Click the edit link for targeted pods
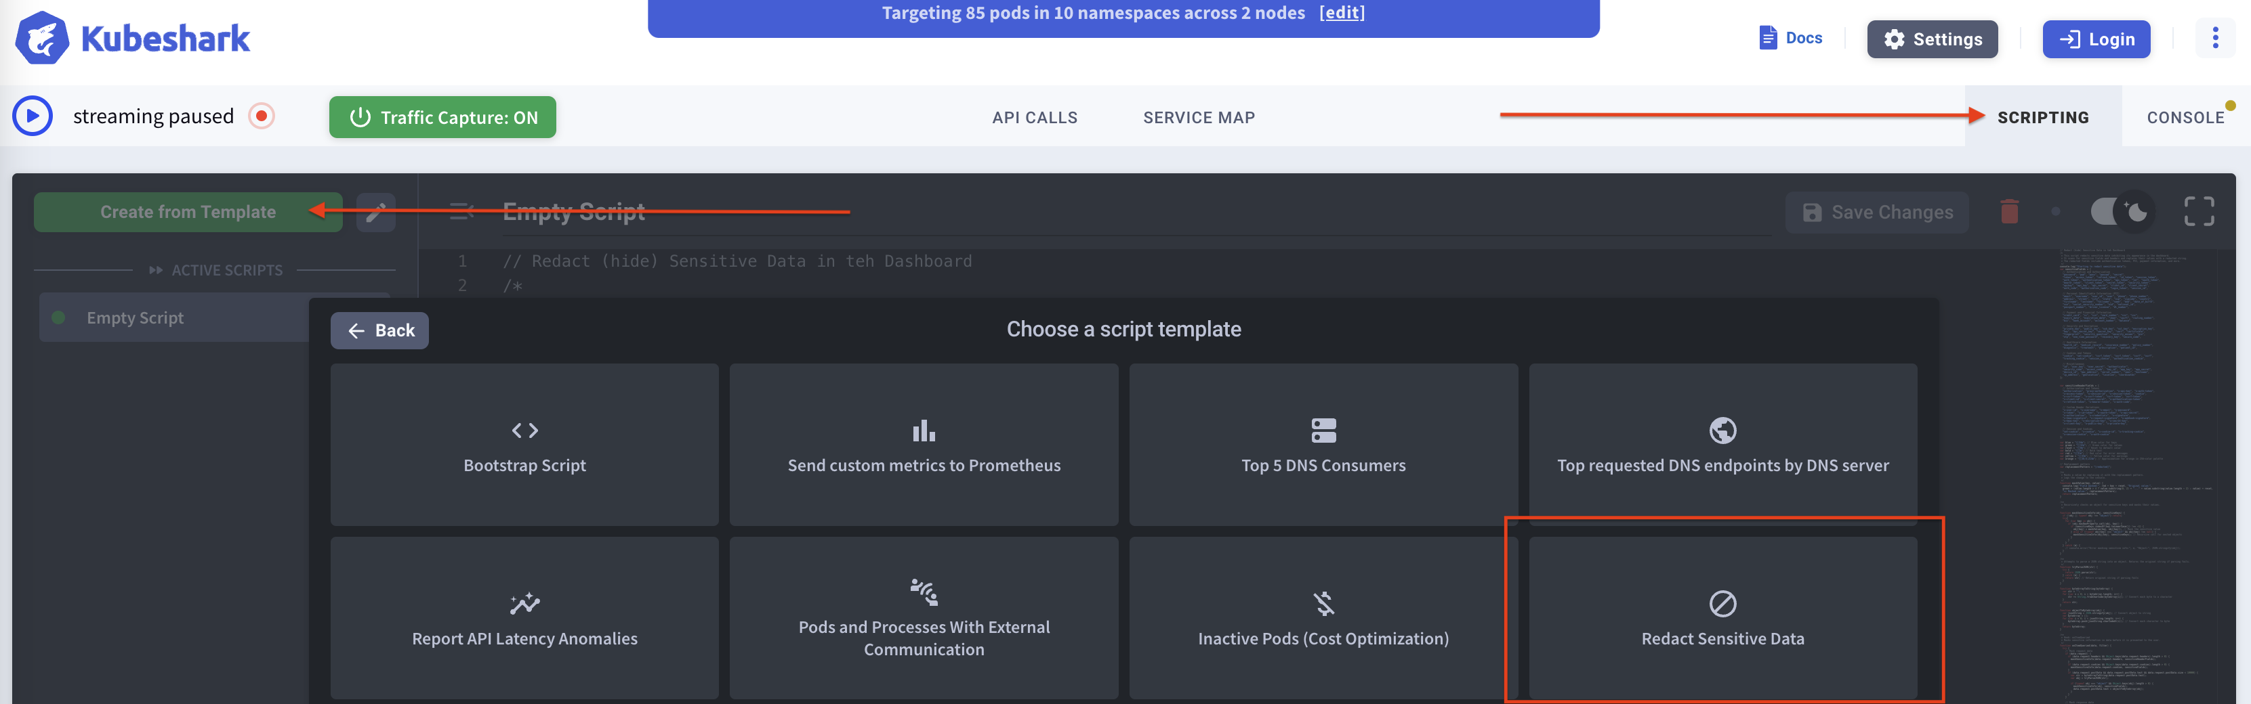The height and width of the screenshot is (704, 2251). coord(1342,13)
